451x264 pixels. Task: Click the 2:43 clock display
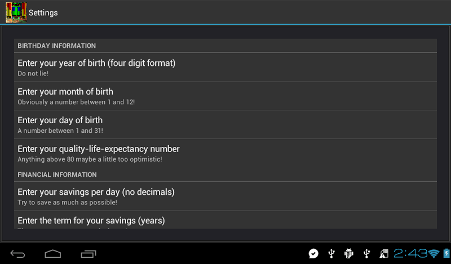(409, 254)
